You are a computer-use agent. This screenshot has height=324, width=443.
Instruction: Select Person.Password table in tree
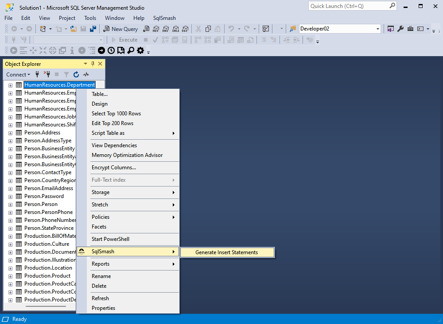tap(44, 196)
